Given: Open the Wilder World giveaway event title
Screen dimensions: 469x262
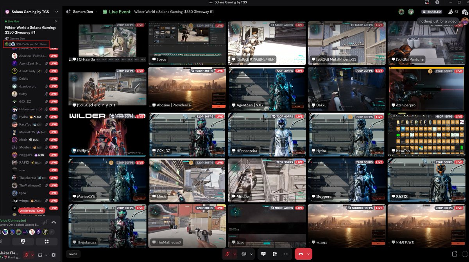Looking at the screenshot, I should pos(30,30).
